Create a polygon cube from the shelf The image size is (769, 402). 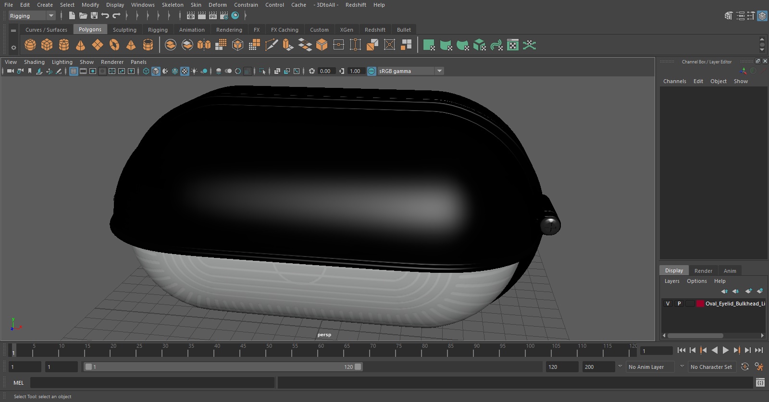47,45
